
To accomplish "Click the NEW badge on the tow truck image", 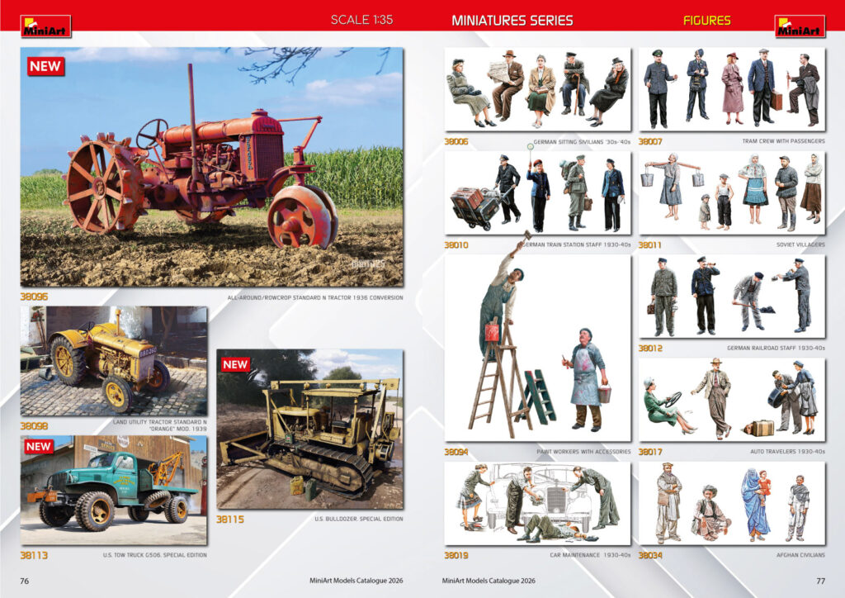I will (38, 447).
